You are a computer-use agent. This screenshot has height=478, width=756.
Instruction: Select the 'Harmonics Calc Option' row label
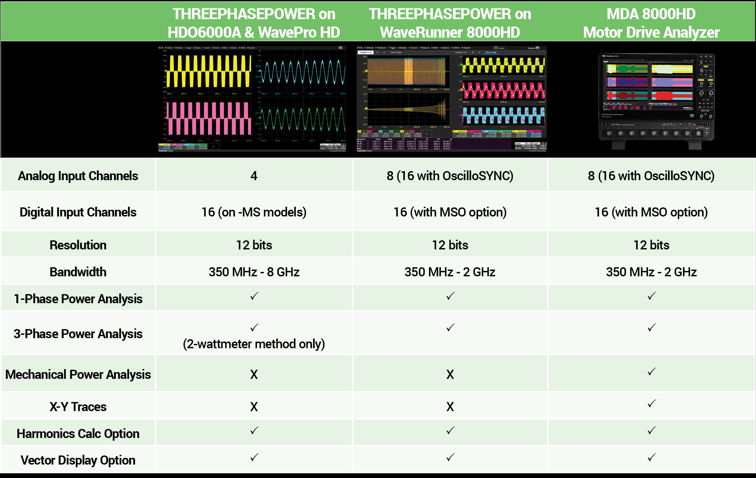pos(78,434)
